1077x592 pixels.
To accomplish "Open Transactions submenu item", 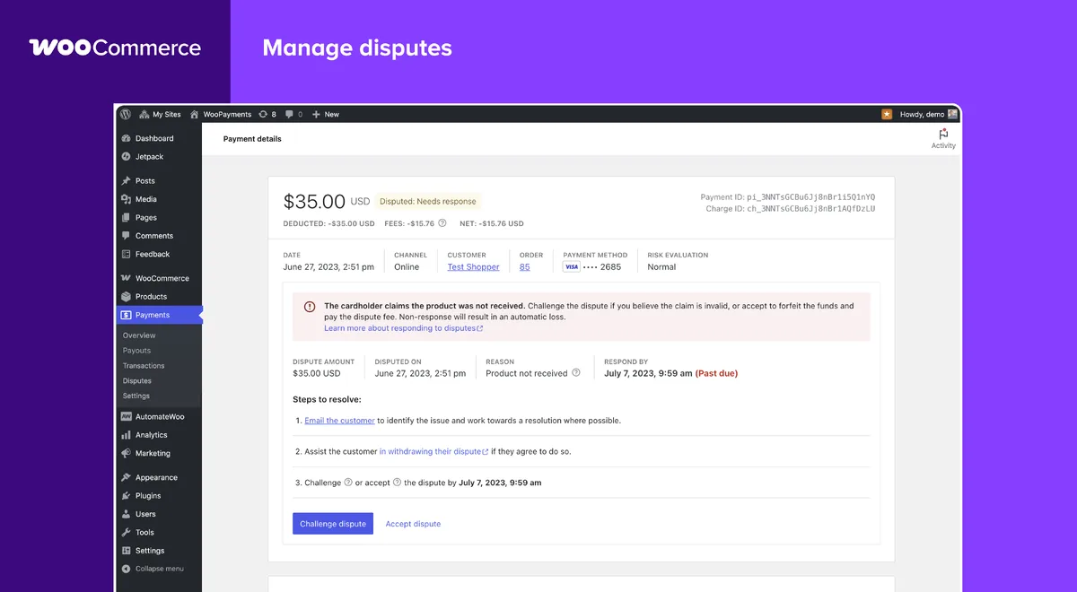I will click(144, 366).
